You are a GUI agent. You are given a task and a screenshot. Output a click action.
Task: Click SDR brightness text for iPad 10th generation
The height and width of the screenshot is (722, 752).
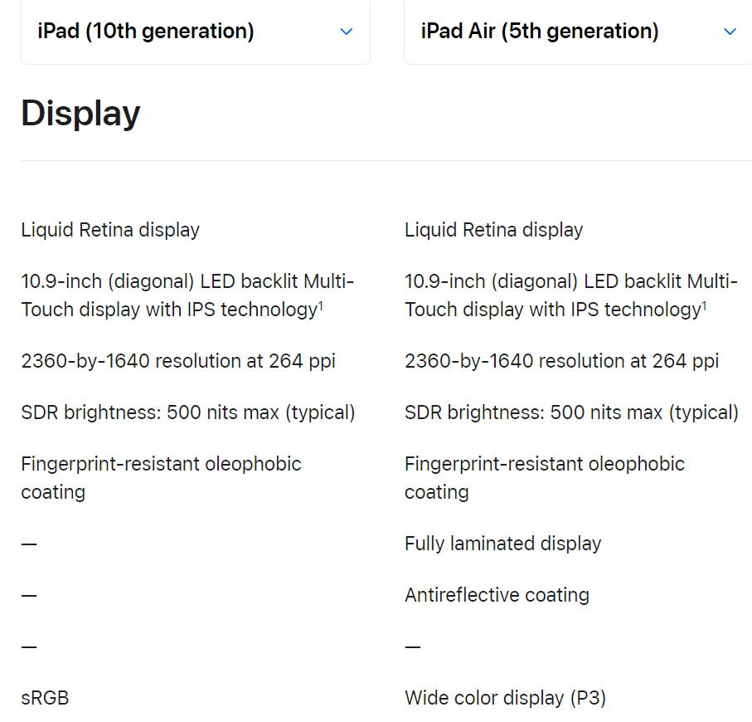188,412
